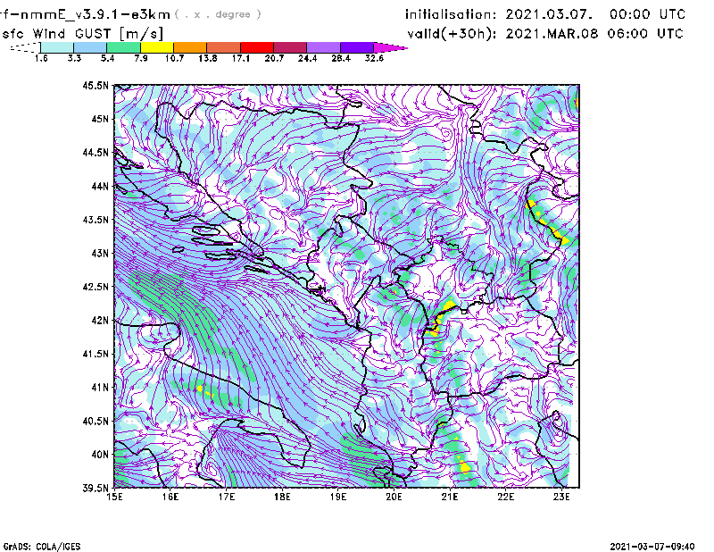Click the green 5.4–7.9 legend swatch

click(x=124, y=47)
